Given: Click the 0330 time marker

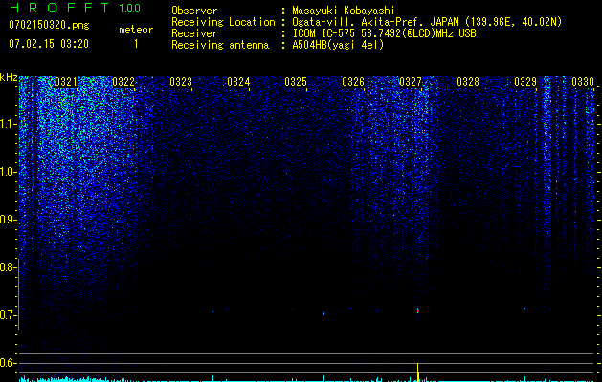Looking at the screenshot, I should pos(583,81).
